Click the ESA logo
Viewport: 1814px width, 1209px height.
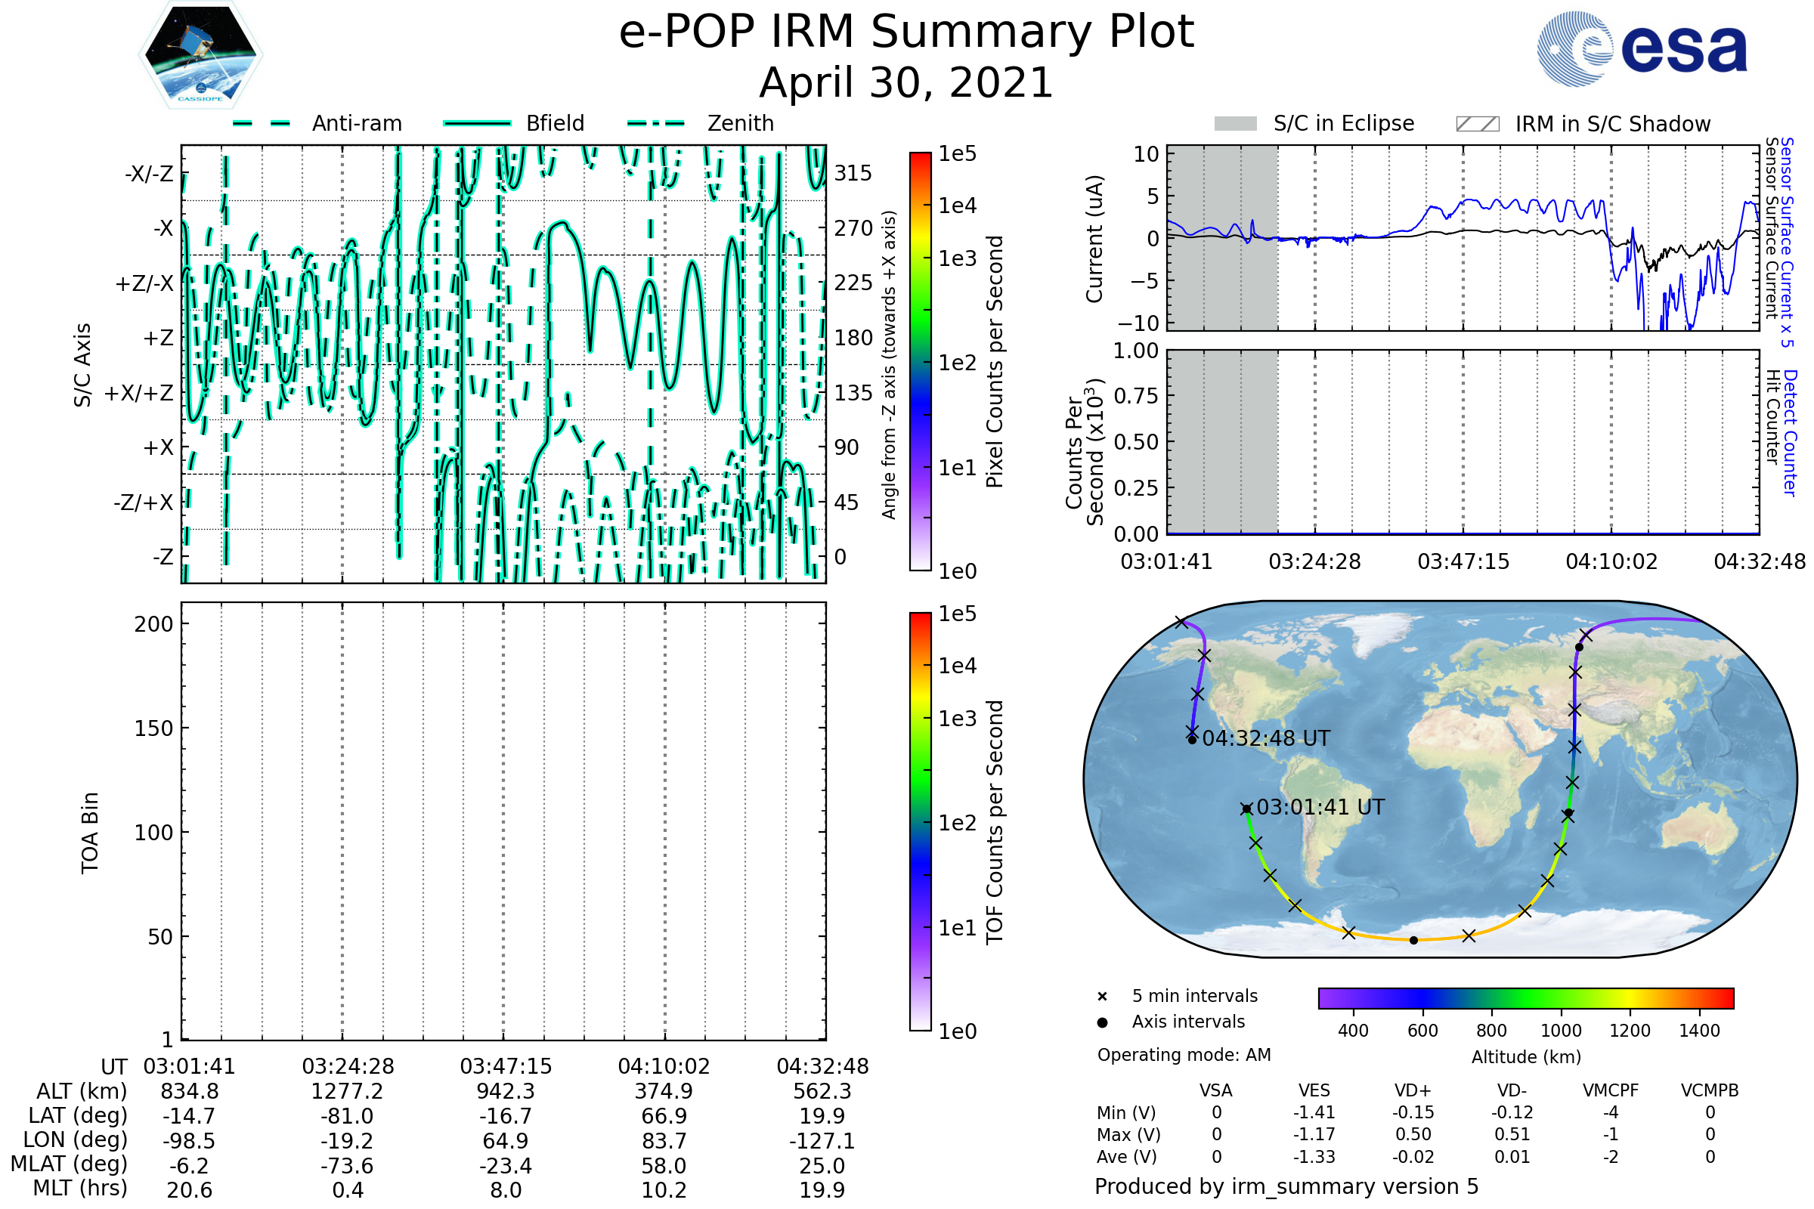pyautogui.click(x=1642, y=49)
